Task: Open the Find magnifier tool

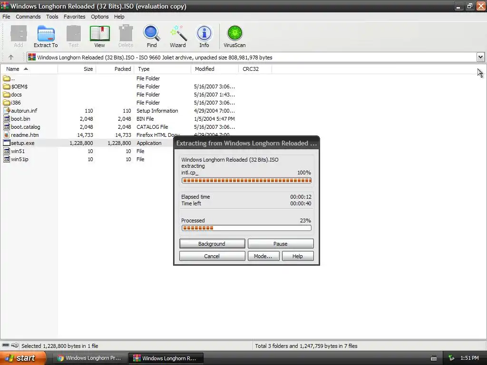Action: [152, 36]
